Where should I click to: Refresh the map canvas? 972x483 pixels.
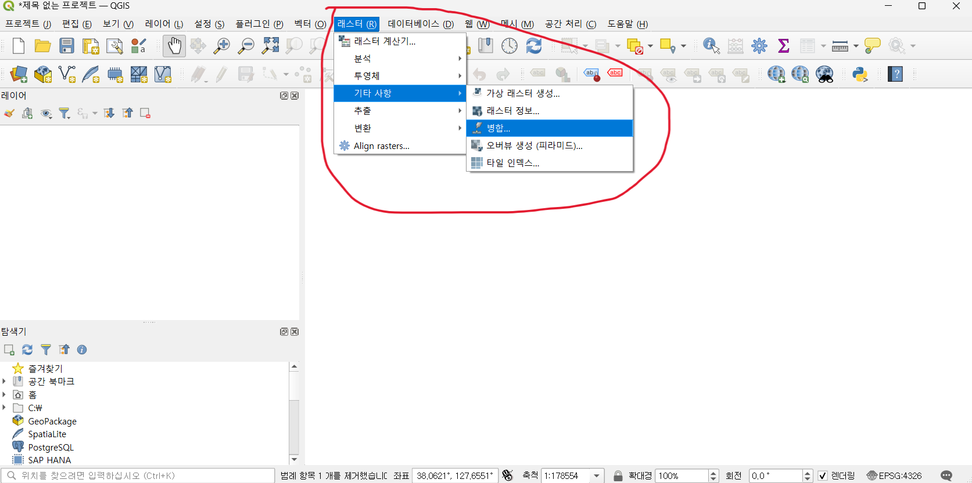click(x=534, y=46)
